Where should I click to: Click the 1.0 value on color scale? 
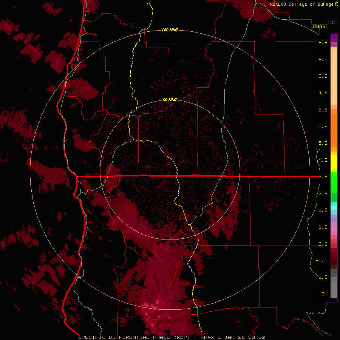[323, 227]
